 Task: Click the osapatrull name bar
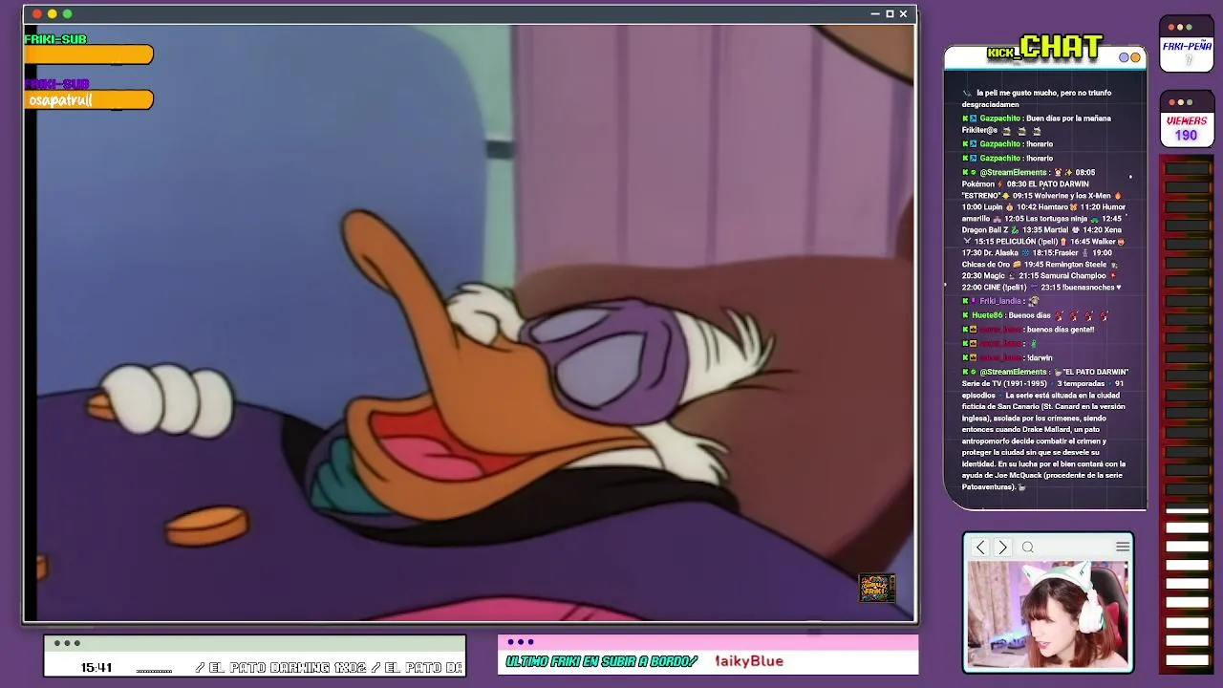89,100
